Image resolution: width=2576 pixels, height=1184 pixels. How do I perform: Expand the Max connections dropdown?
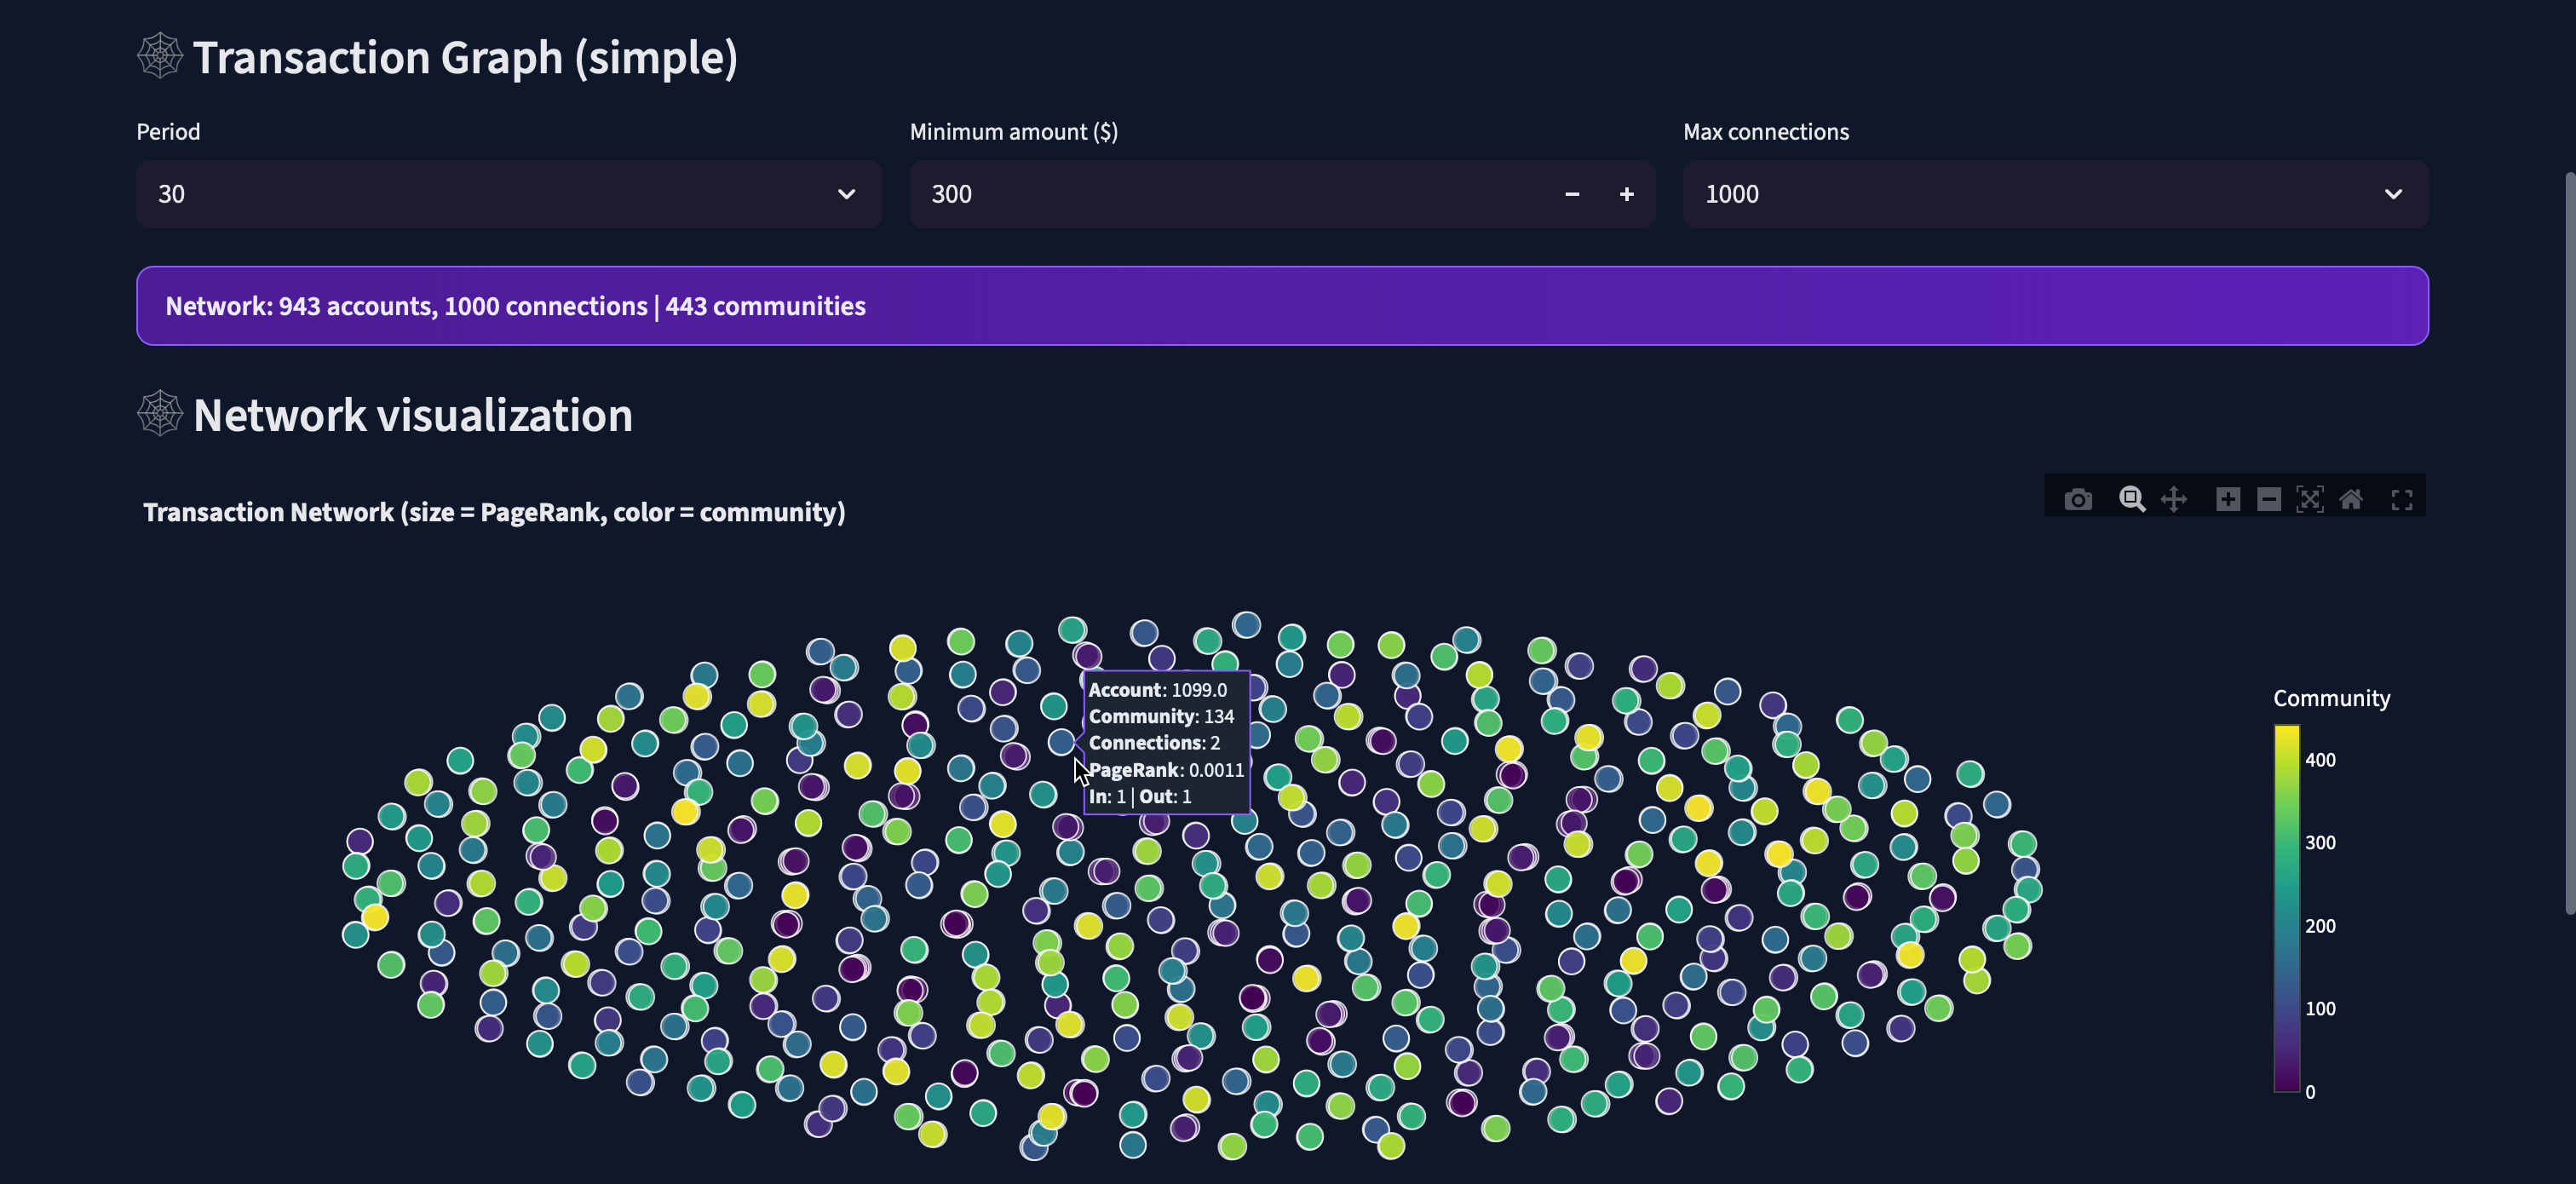click(x=2392, y=194)
